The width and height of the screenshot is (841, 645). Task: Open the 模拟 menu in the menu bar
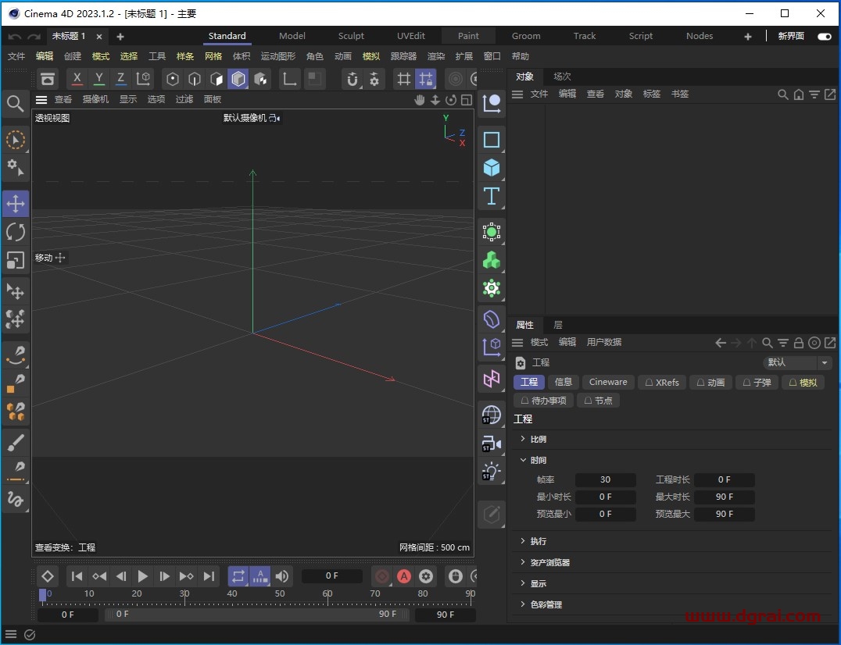coord(370,55)
